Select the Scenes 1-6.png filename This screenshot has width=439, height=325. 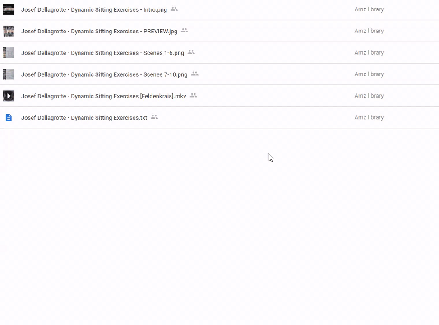coord(102,53)
